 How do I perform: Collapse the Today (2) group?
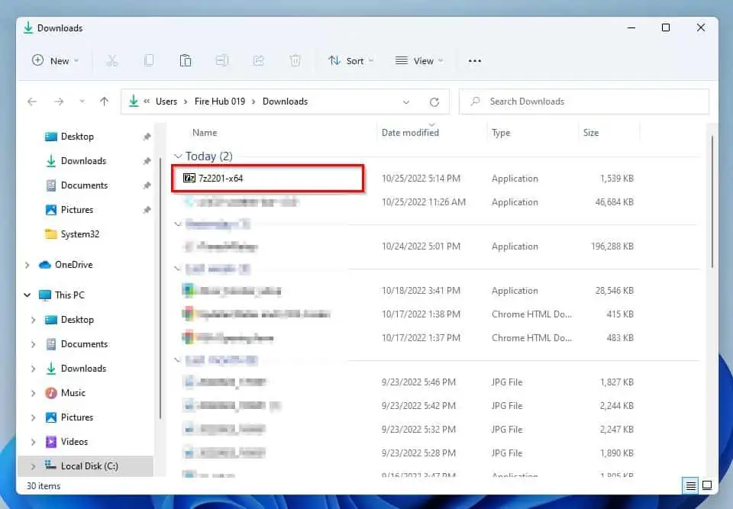(178, 156)
